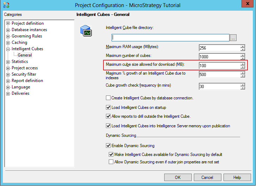Decrease Maximum number of cubes value
256x186 pixels.
(x=243, y=58)
